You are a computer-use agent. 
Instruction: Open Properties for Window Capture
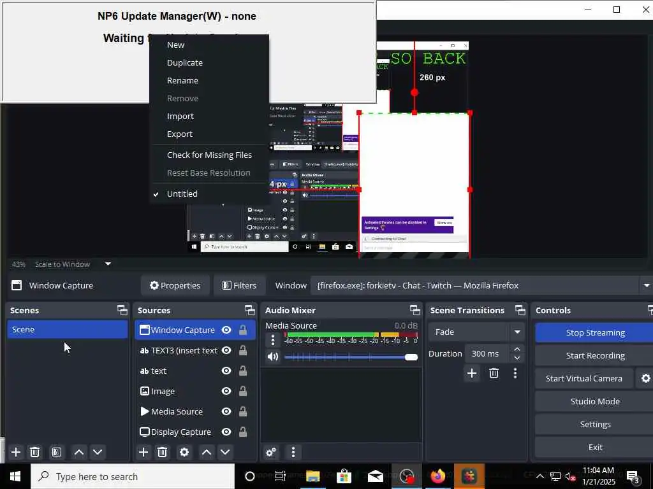pyautogui.click(x=175, y=286)
